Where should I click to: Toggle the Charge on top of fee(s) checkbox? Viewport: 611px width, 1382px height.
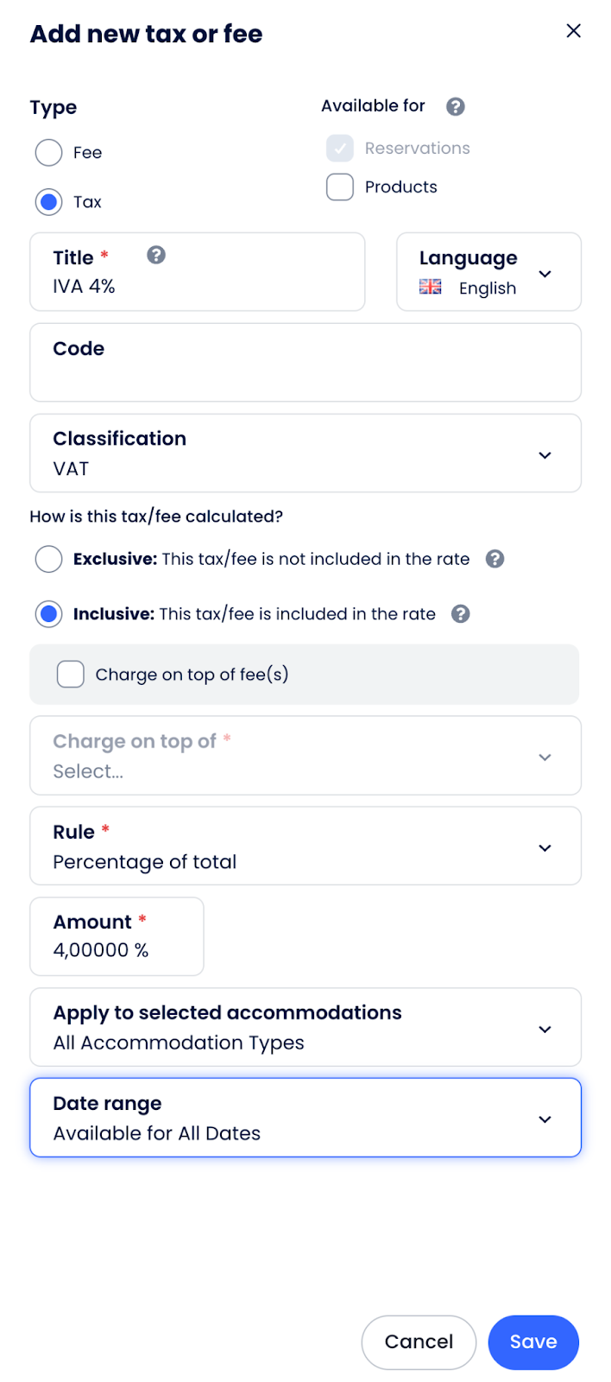pyautogui.click(x=71, y=674)
